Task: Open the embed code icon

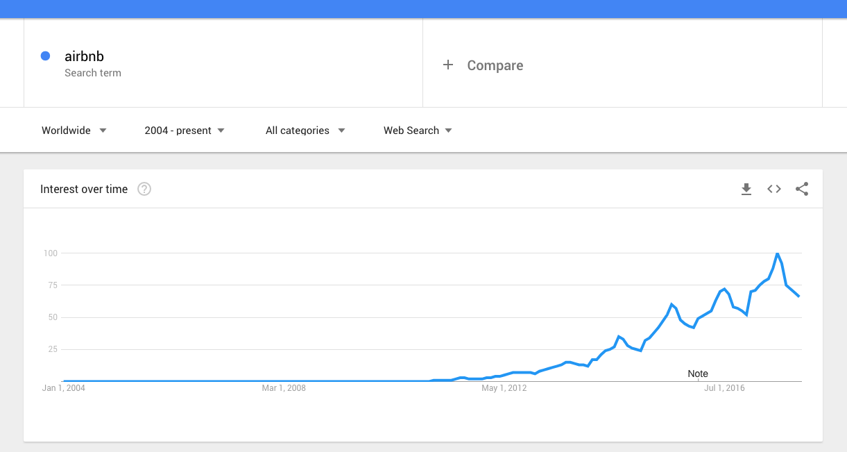Action: 774,189
